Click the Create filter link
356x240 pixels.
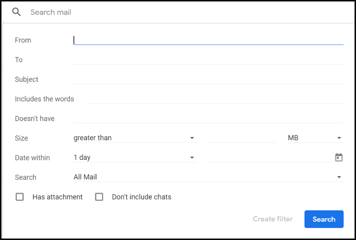coord(272,219)
